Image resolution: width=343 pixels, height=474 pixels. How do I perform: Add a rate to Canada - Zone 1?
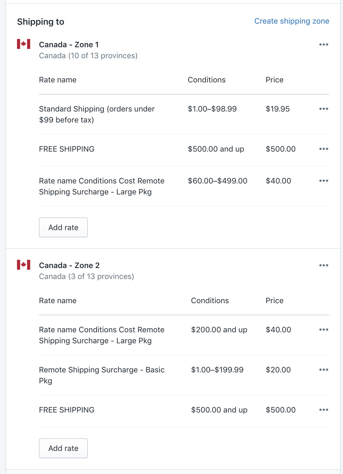coord(63,227)
